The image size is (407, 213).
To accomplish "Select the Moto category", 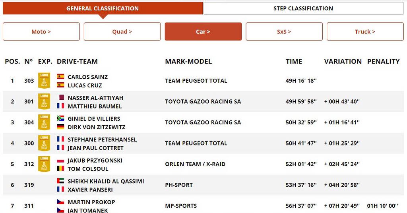I will (41, 32).
